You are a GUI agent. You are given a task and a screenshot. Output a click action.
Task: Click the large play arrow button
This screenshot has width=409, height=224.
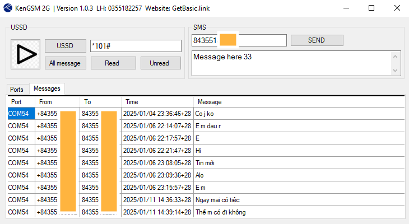point(25,54)
